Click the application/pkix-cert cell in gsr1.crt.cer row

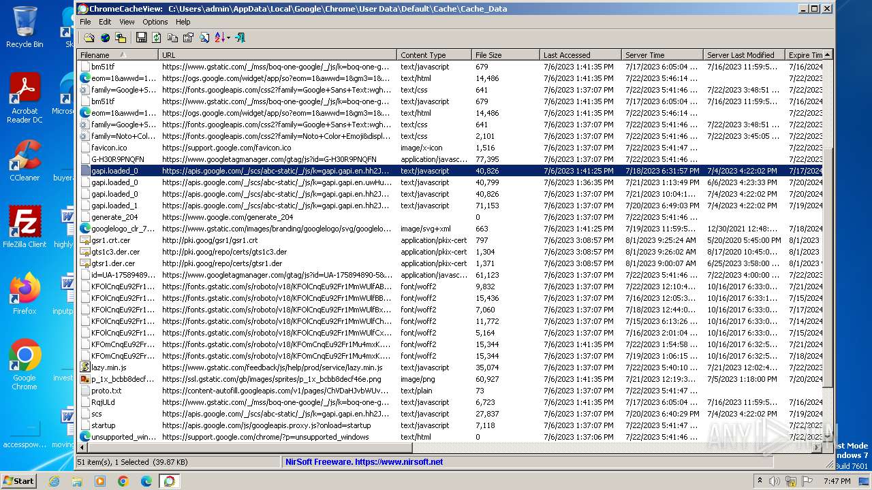[434, 240]
